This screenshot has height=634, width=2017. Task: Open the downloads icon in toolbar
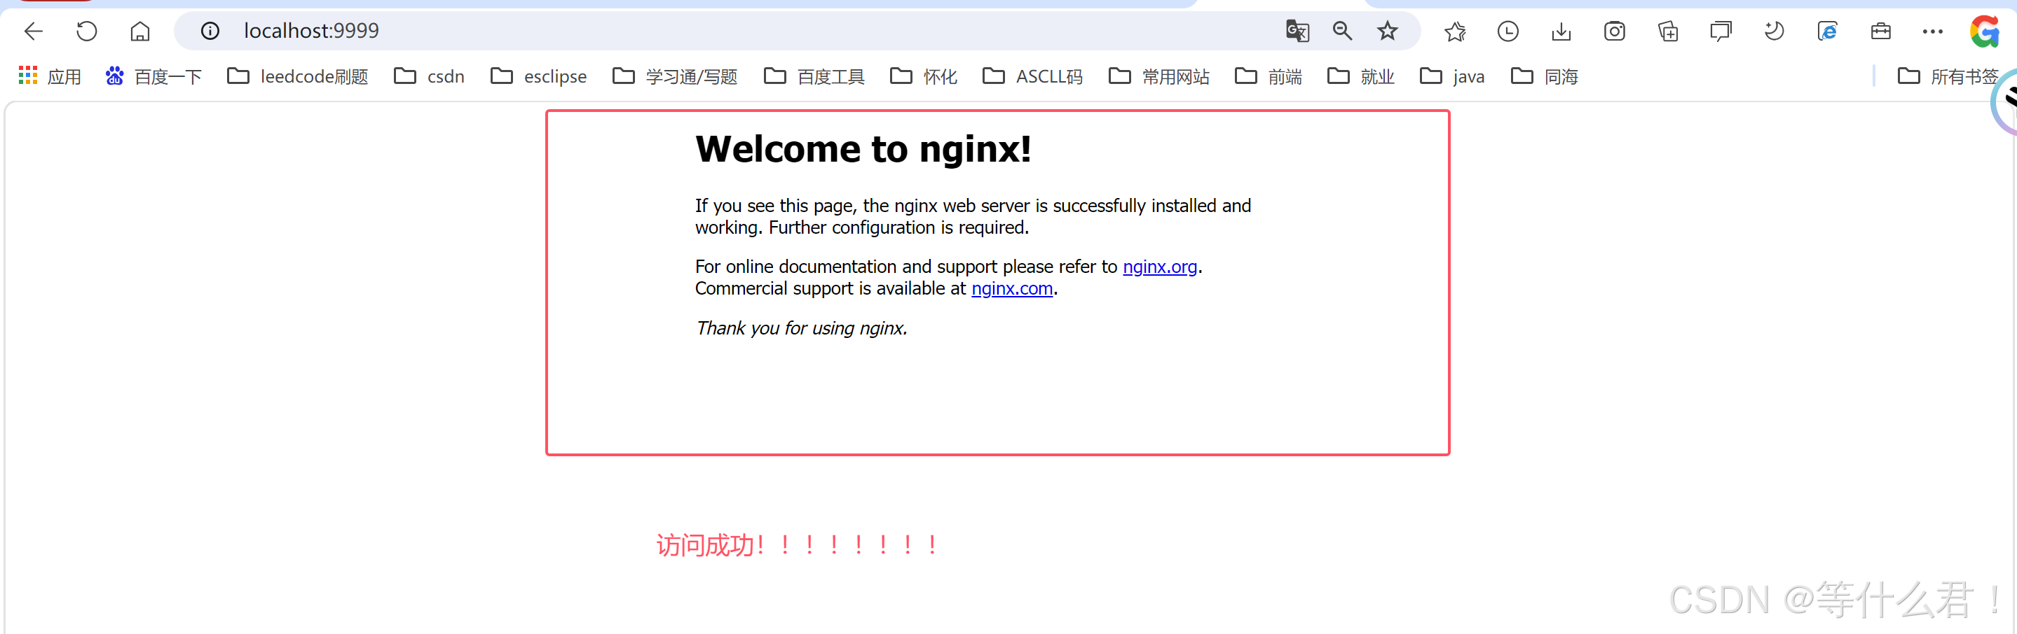(1561, 31)
